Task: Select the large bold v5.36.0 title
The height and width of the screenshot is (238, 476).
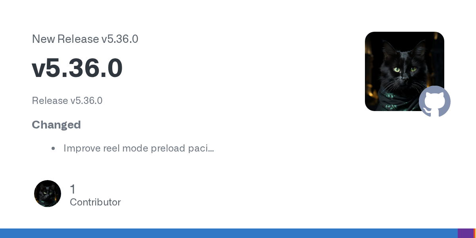Action: coord(77,68)
